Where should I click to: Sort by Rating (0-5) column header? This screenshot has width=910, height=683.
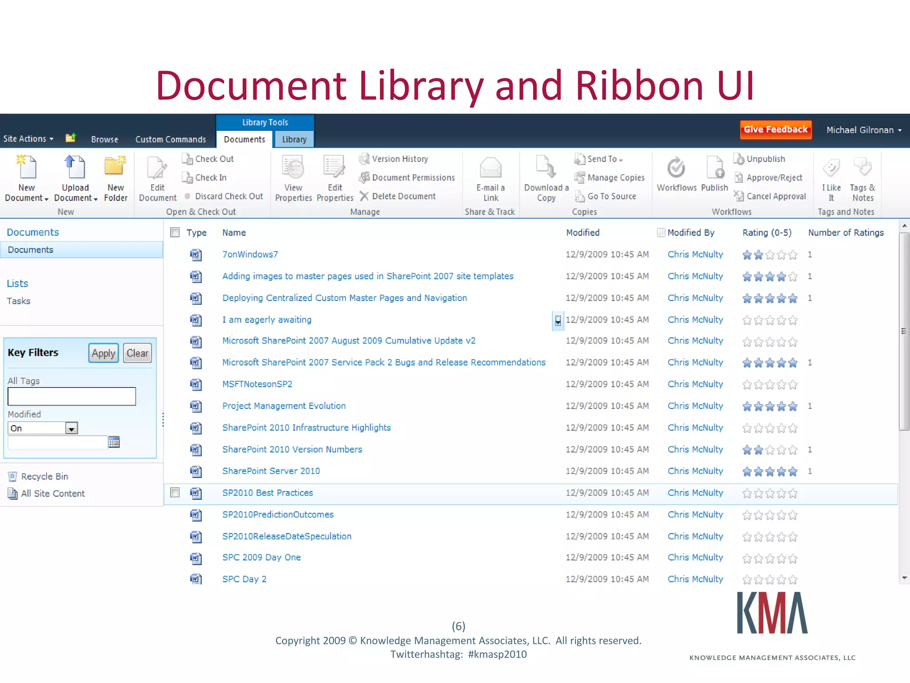click(767, 233)
